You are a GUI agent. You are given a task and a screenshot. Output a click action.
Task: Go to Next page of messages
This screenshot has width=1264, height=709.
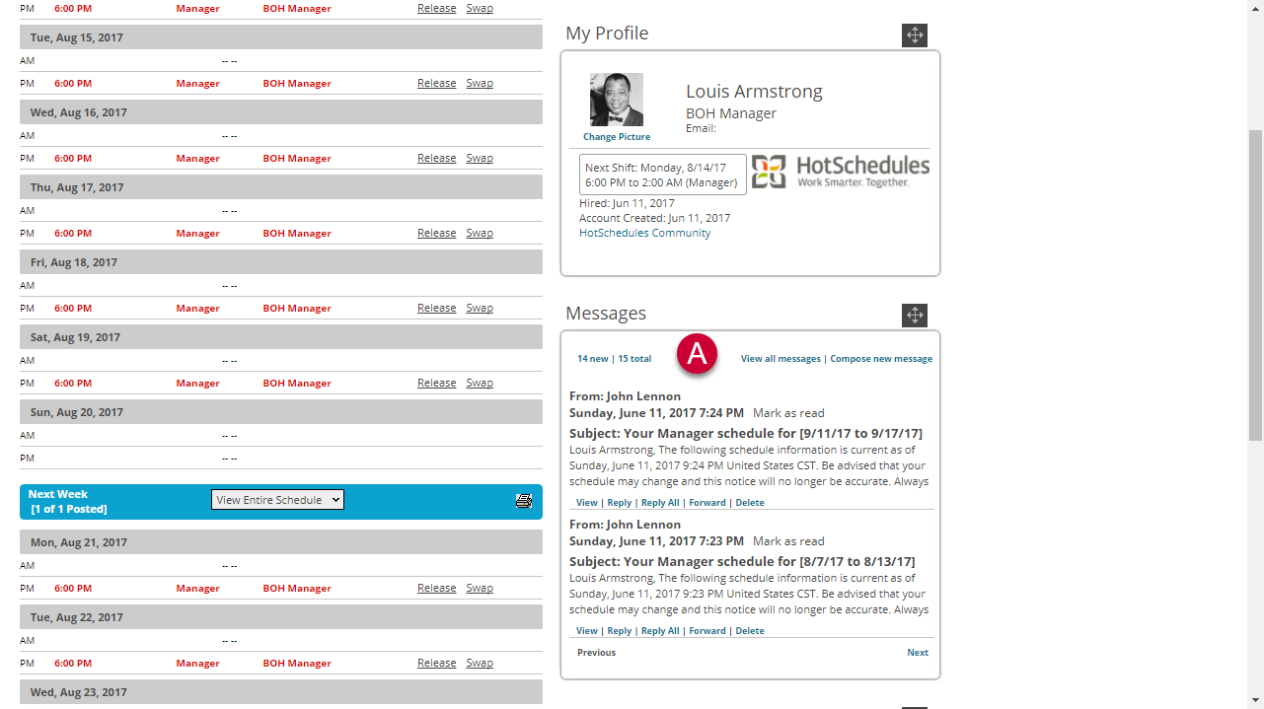(x=917, y=653)
